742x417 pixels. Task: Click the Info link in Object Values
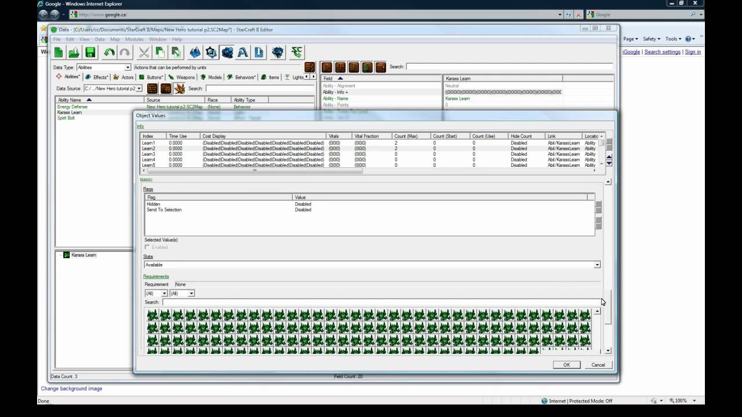(x=140, y=126)
